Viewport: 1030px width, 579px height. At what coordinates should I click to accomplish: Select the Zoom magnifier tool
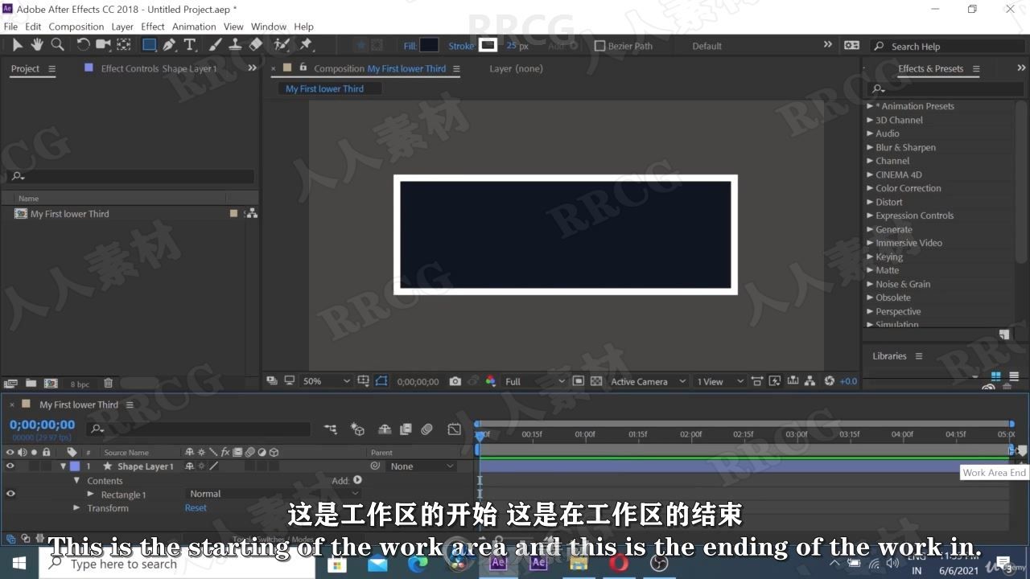click(57, 45)
